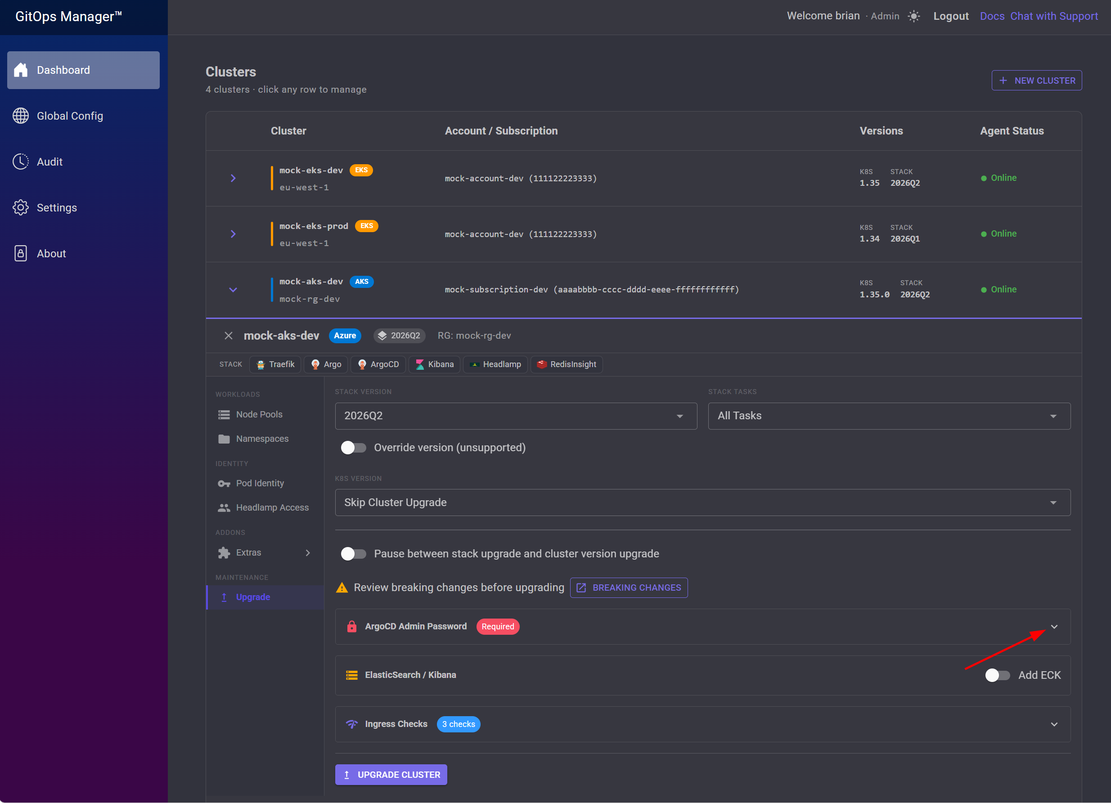Select Namespaces in workloads menu

(265, 439)
